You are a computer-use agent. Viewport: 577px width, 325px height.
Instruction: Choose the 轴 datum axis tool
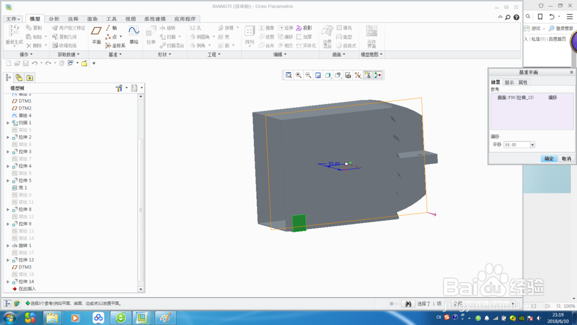[111, 28]
